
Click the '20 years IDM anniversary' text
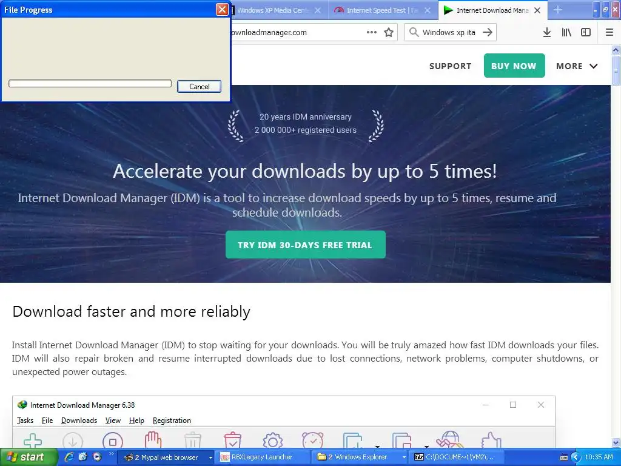306,117
